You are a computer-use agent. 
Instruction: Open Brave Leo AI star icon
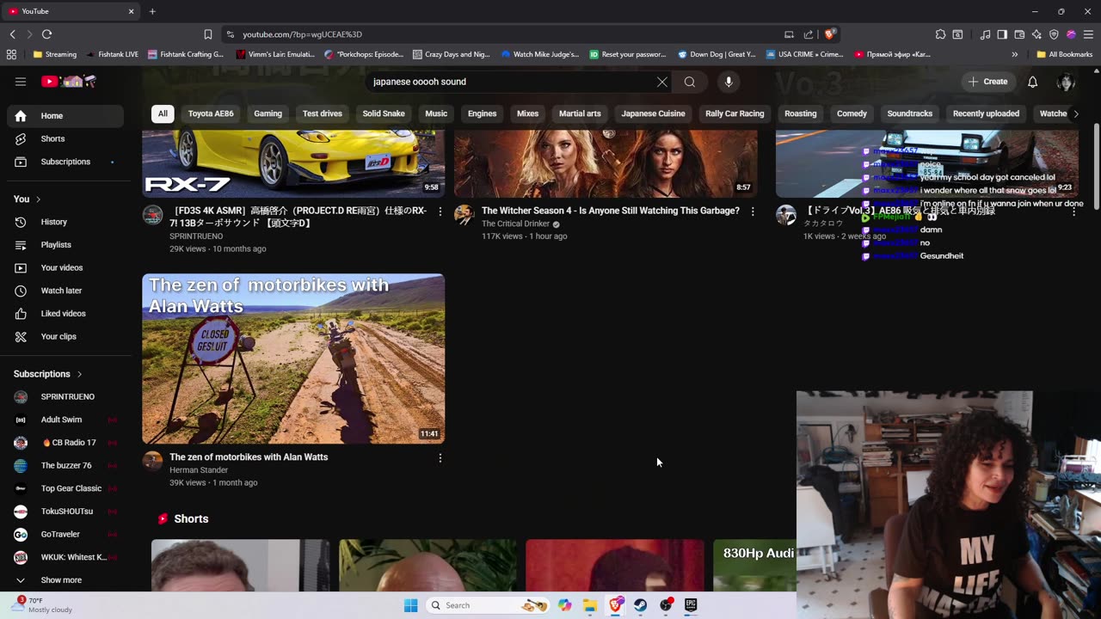point(1036,34)
